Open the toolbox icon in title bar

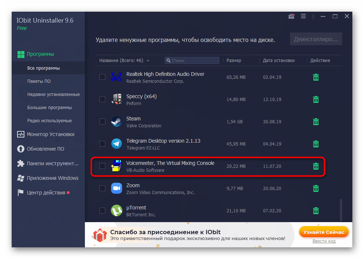291,16
